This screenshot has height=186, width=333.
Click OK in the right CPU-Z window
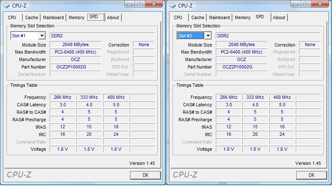point(311,175)
